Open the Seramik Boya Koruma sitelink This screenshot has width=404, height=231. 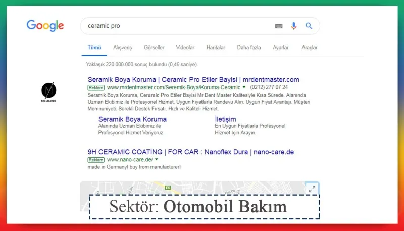(132, 119)
